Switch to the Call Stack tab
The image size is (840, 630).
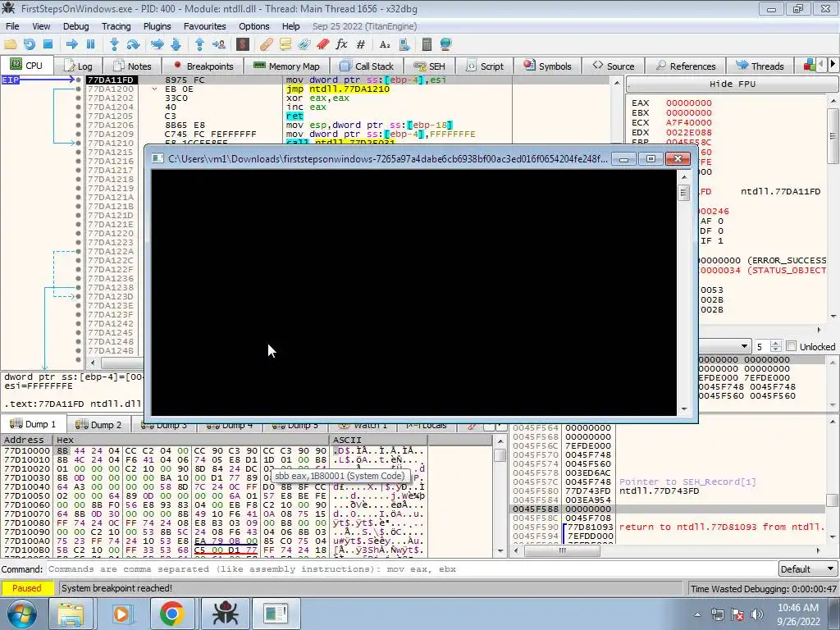point(367,66)
